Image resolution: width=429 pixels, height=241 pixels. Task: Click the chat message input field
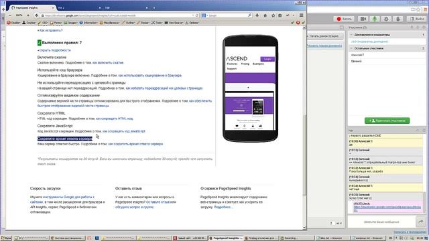[x=381, y=222]
